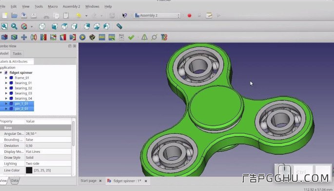Click the black Line Color swatch
This screenshot has height=191, width=334.
point(29,170)
